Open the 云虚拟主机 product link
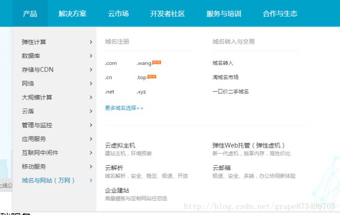Screen dimensions: 340x215 [x=120, y=145]
